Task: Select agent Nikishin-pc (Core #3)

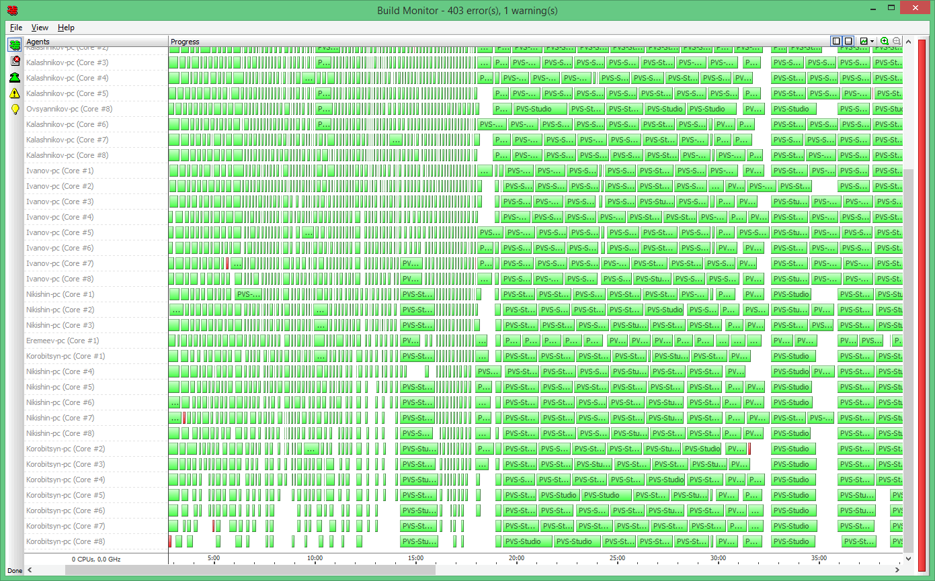Action: pos(60,325)
